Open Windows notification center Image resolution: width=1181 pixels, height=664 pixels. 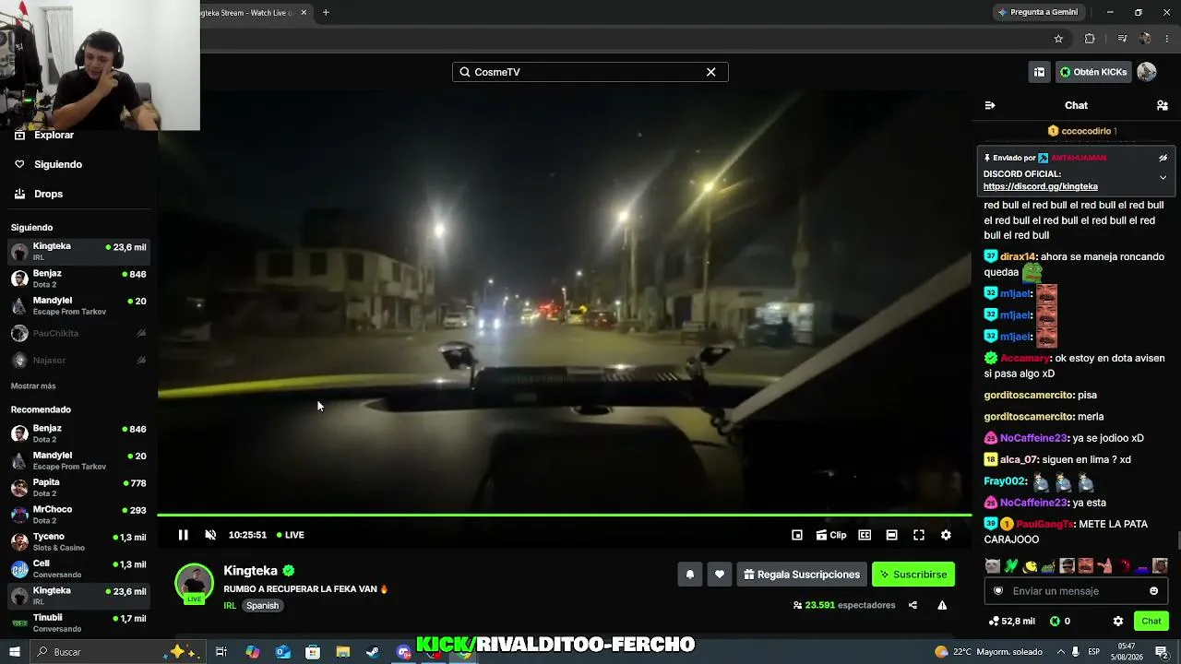(1162, 652)
